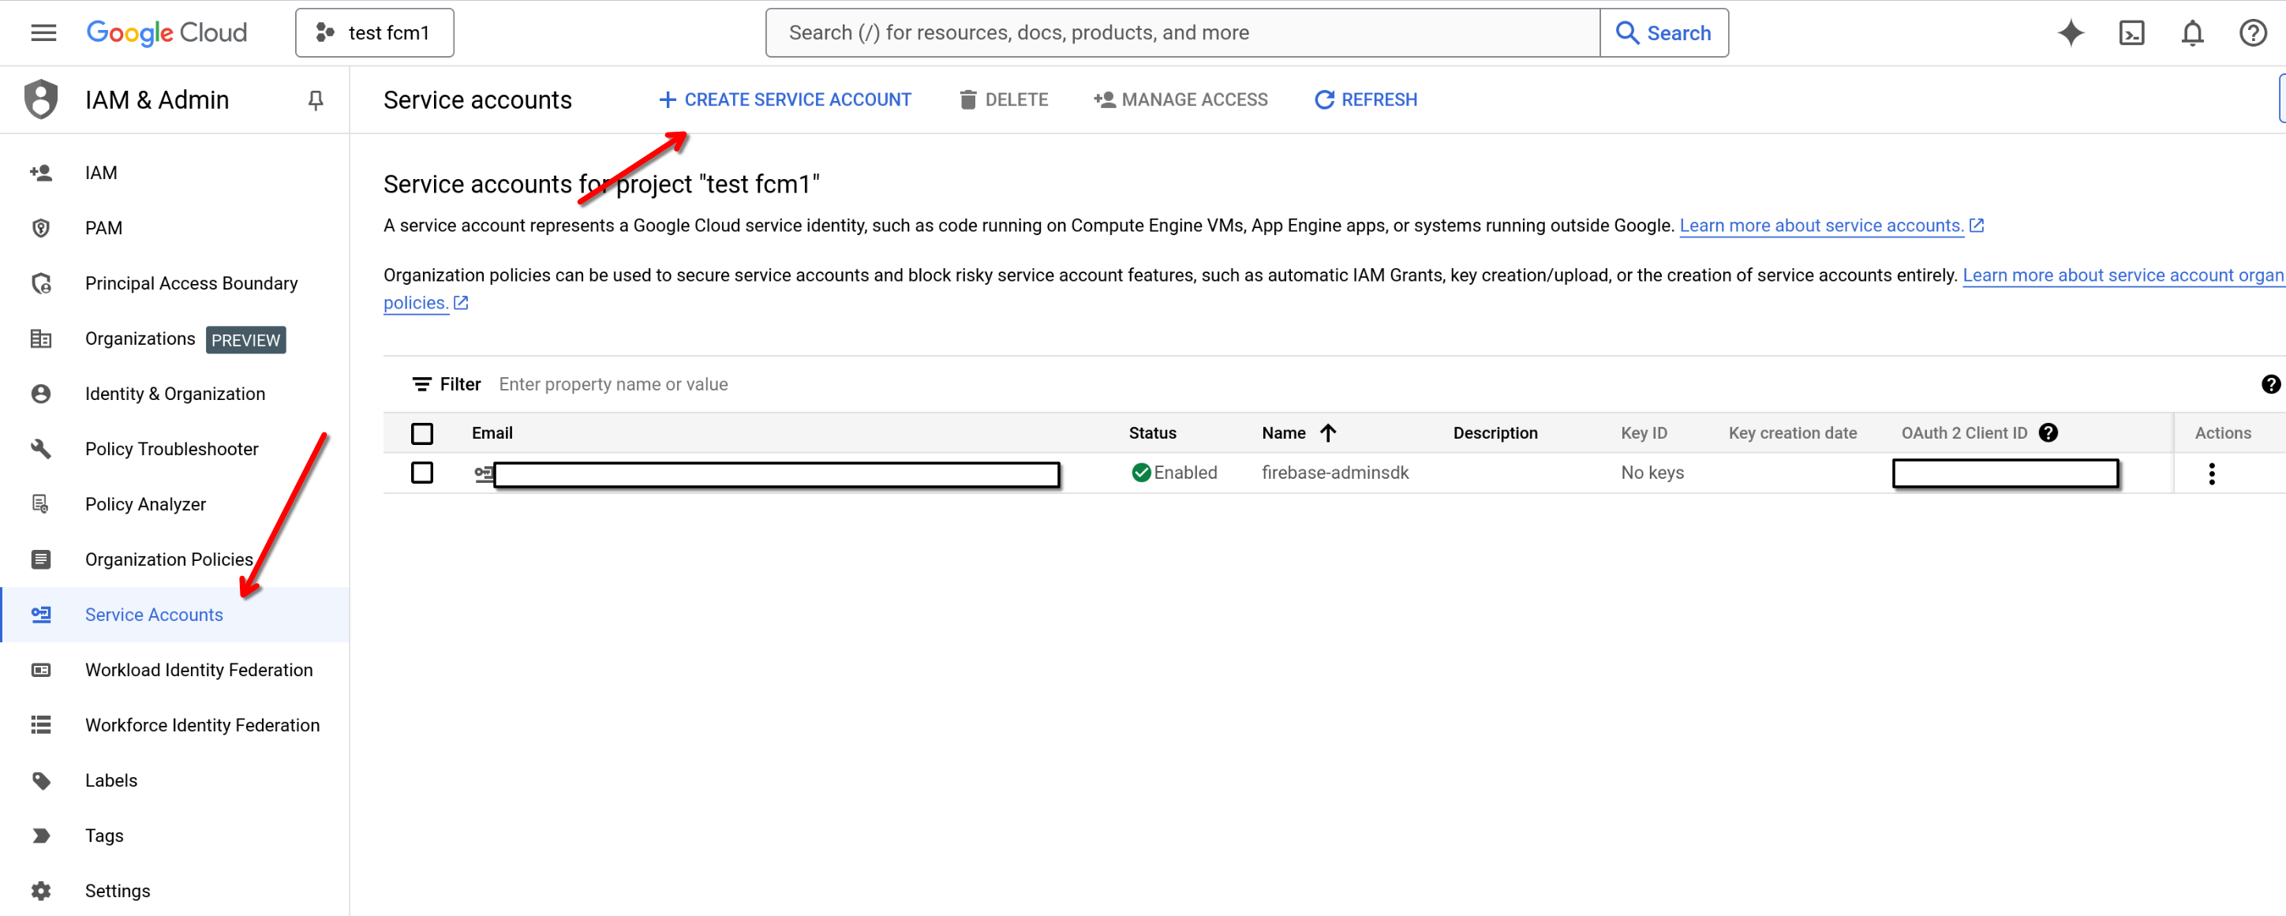The width and height of the screenshot is (2286, 916).
Task: Open the navigation hamburger menu
Action: point(42,32)
